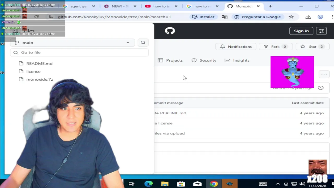Close the YouTube 'how to in' tab
The height and width of the screenshot is (188, 334).
tap(176, 6)
